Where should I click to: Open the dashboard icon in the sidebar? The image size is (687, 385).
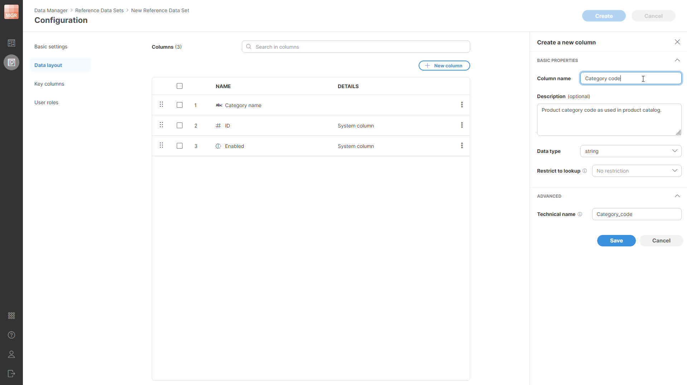pos(11,43)
